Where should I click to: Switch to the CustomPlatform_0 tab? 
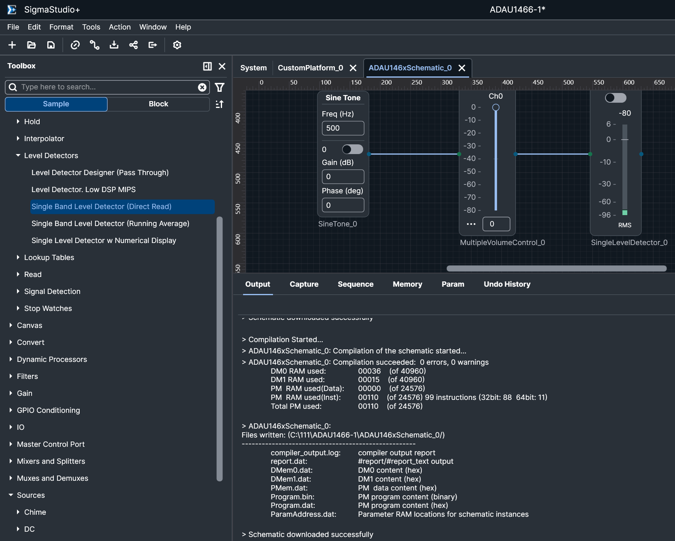click(310, 68)
